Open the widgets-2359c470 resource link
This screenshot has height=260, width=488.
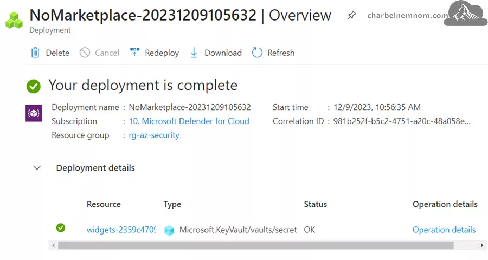[x=121, y=230]
